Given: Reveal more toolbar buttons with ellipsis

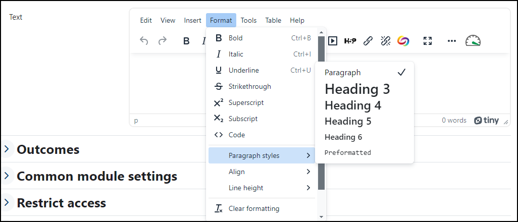Looking at the screenshot, I should coord(451,41).
